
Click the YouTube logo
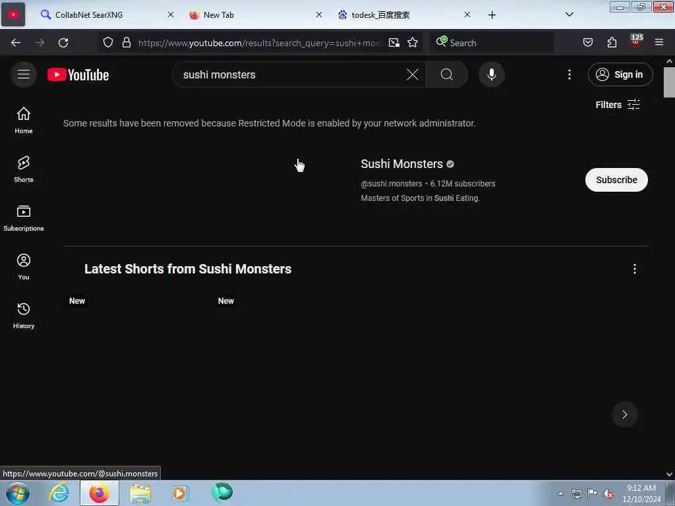pyautogui.click(x=78, y=75)
